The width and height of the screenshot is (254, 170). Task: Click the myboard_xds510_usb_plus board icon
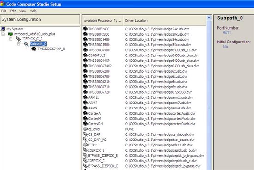(x=11, y=34)
